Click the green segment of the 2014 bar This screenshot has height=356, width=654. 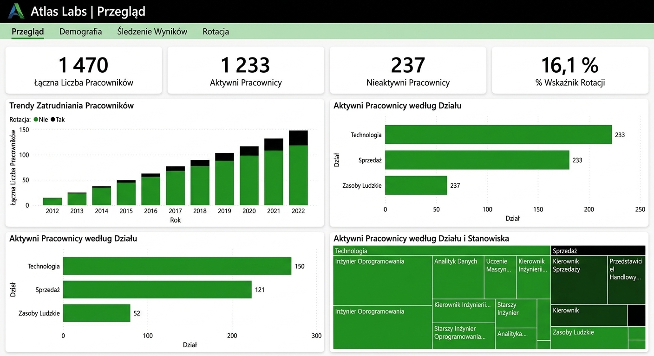point(101,196)
